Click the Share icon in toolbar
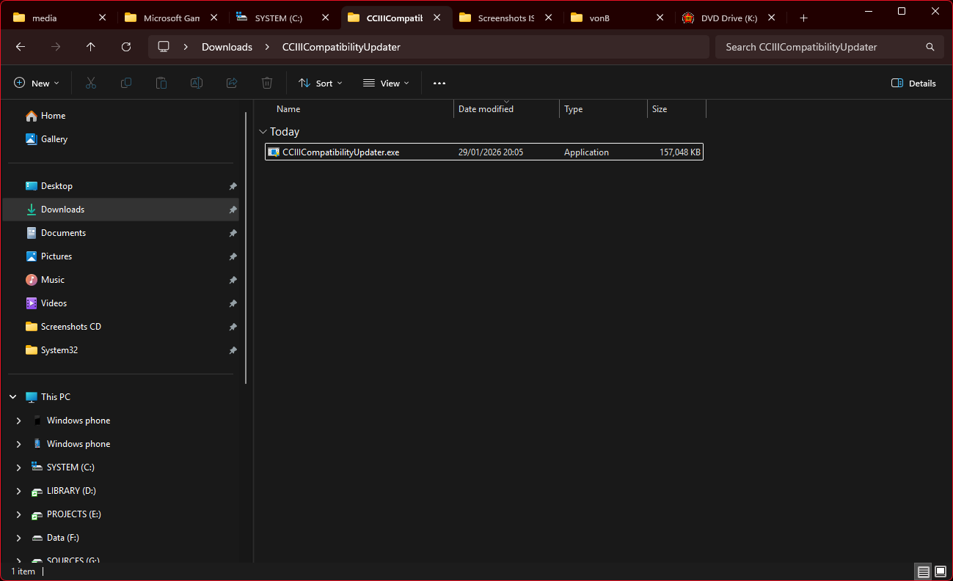This screenshot has width=953, height=581. click(232, 84)
